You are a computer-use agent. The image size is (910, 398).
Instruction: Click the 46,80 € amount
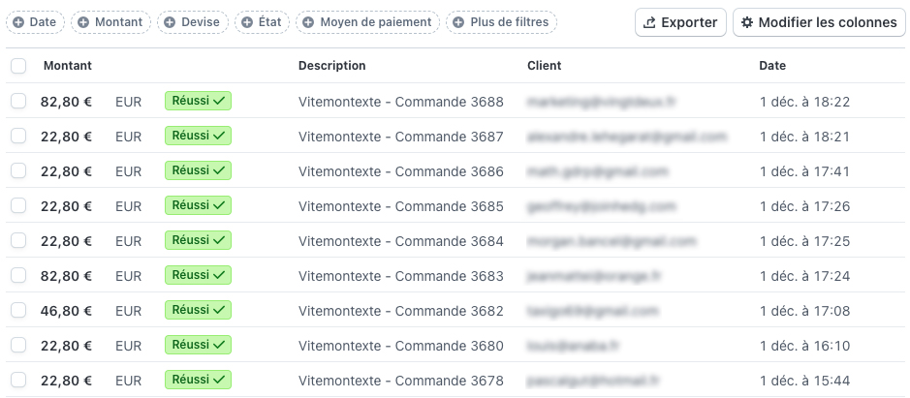click(x=66, y=311)
